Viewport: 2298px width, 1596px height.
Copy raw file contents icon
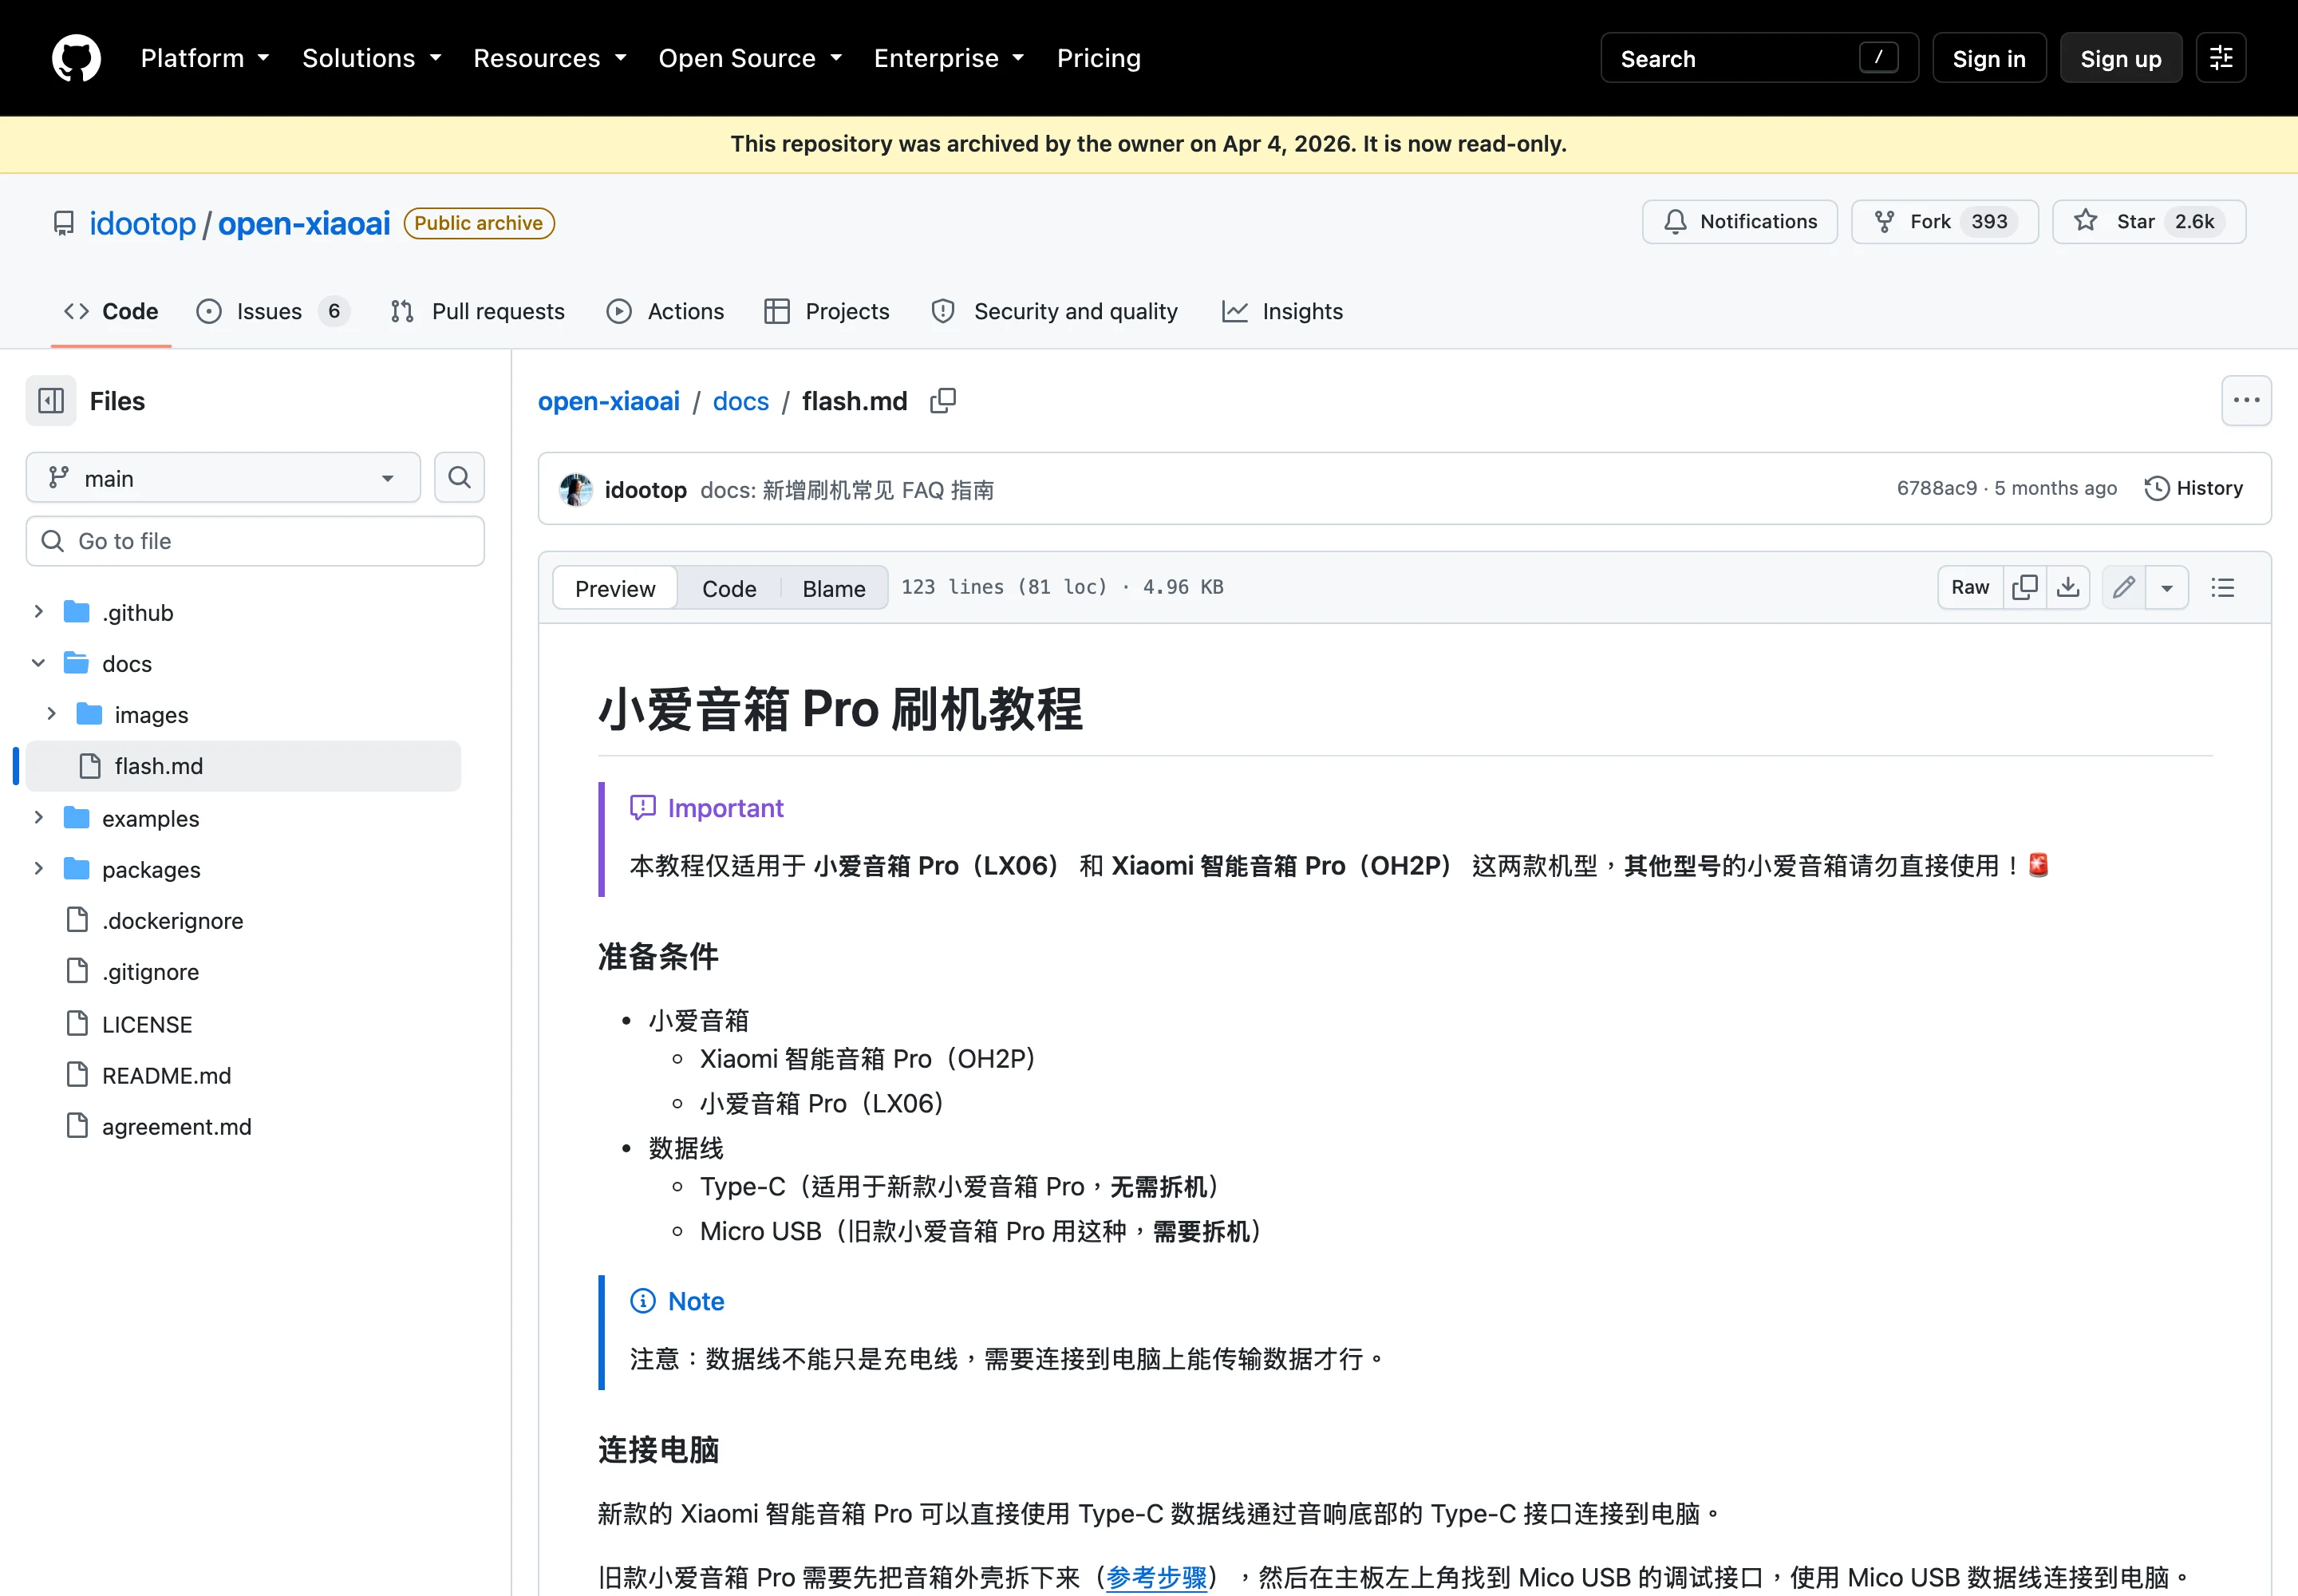pyautogui.click(x=2024, y=587)
